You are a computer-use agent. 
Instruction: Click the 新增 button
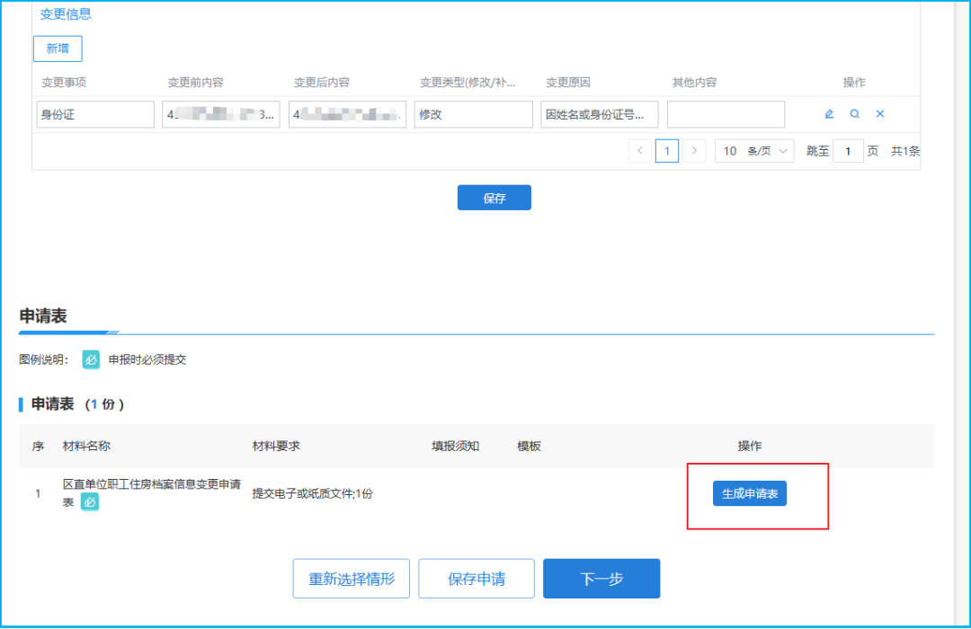tap(58, 49)
